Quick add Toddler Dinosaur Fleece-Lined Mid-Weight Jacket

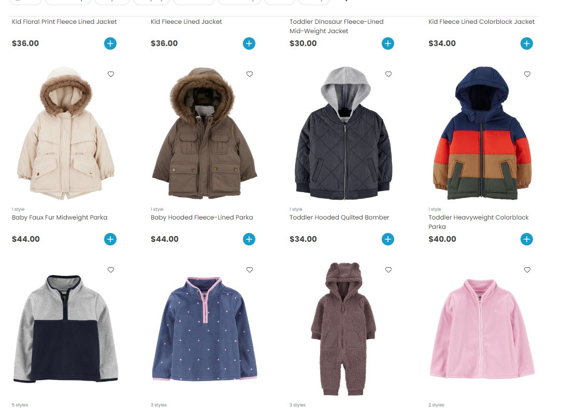[x=388, y=43]
